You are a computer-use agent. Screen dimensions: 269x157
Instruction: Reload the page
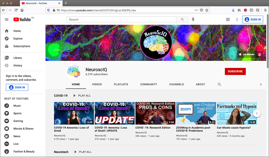click(x=16, y=10)
